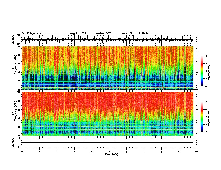The height and width of the screenshot is (170, 221).
Task: Click the ch.1 voltage waveform trace
Action: click(108, 39)
